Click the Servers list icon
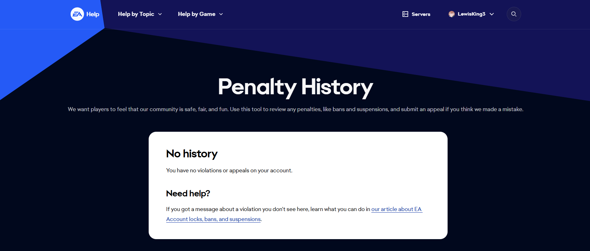590x251 pixels. [405, 14]
